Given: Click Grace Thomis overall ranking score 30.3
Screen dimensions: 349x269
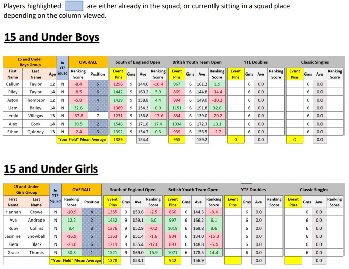Looking at the screenshot, I should point(71,253).
